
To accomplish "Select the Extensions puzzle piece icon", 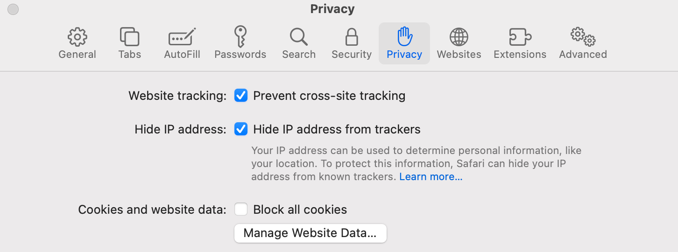I will tap(520, 36).
